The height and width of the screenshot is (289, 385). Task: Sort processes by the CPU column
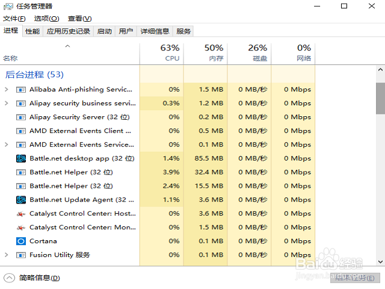click(170, 53)
